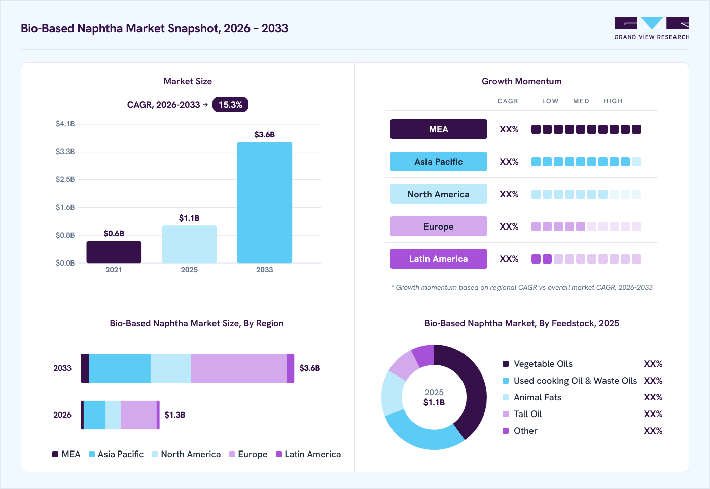Select the Latin America region label
This screenshot has width=710, height=489.
coord(439,259)
